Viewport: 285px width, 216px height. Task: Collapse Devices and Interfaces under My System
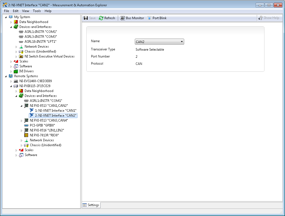[11, 27]
